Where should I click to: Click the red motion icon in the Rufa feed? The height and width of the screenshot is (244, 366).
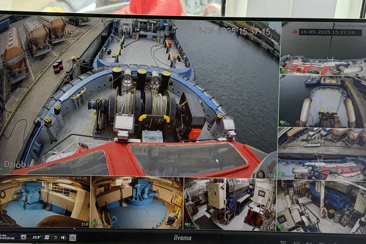(297, 122)
